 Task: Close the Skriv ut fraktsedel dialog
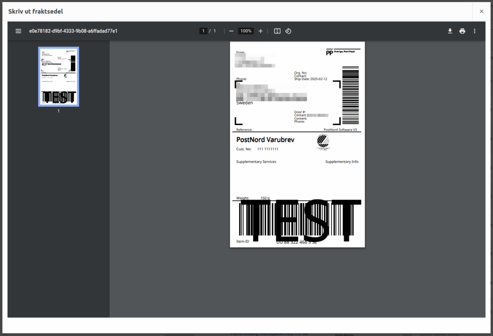pyautogui.click(x=481, y=11)
